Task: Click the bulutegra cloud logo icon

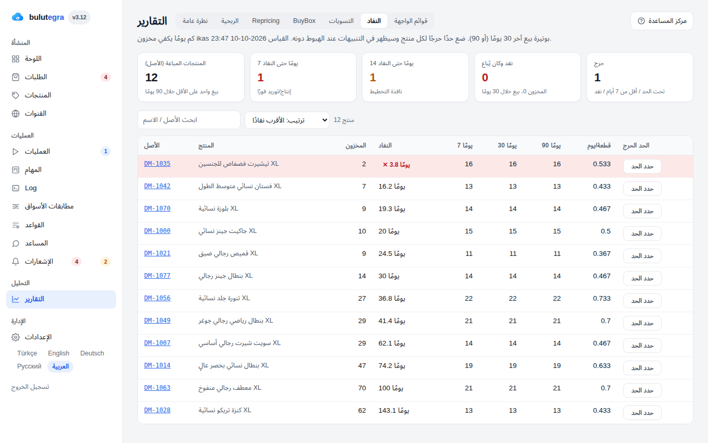Action: click(17, 17)
